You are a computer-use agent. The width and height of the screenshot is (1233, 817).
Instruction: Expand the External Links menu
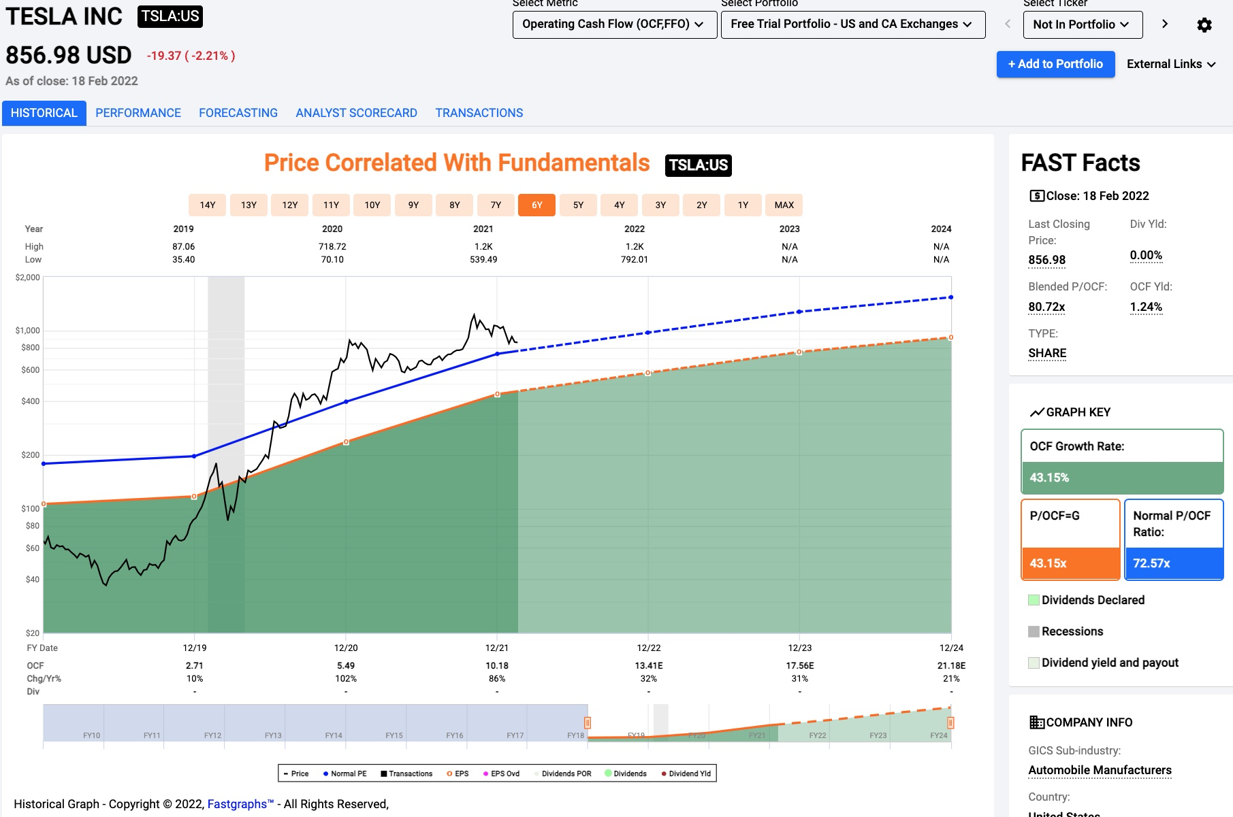[1171, 64]
